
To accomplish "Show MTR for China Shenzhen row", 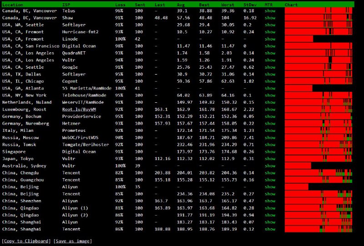I will click(270, 201).
